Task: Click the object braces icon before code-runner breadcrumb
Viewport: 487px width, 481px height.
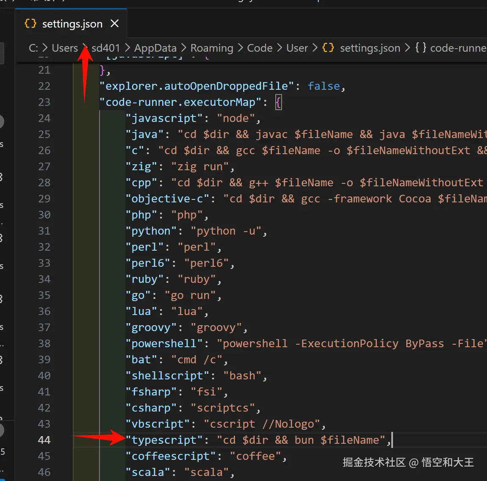Action: [x=421, y=48]
